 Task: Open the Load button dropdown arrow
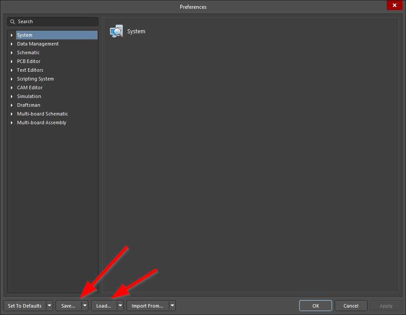pyautogui.click(x=120, y=306)
